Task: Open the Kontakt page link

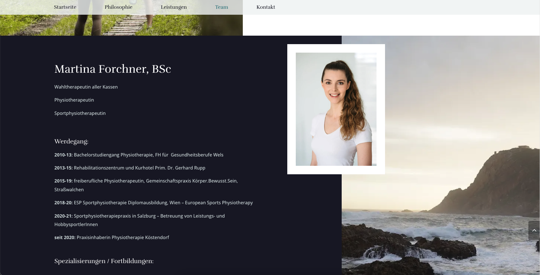Action: point(265,7)
